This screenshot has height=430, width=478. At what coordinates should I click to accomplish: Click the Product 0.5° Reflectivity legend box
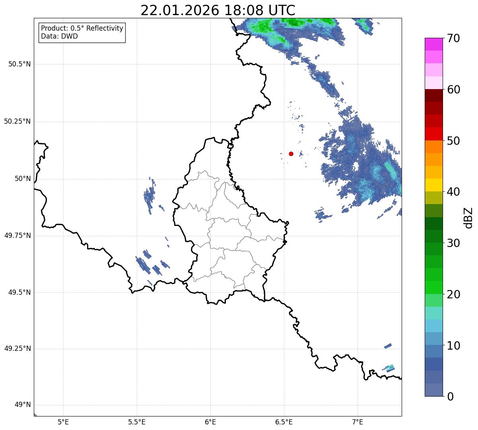coord(82,33)
